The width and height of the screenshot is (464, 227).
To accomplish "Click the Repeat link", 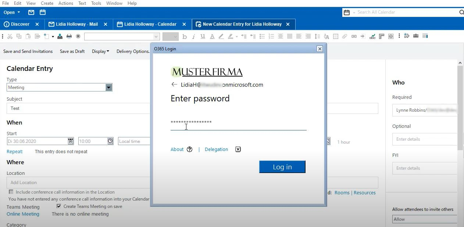I will pos(15,152).
